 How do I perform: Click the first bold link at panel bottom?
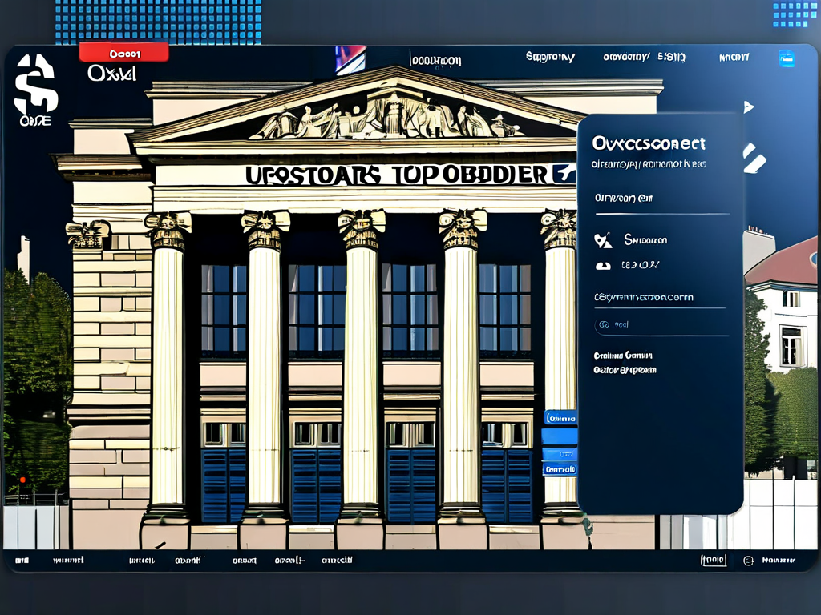[623, 356]
